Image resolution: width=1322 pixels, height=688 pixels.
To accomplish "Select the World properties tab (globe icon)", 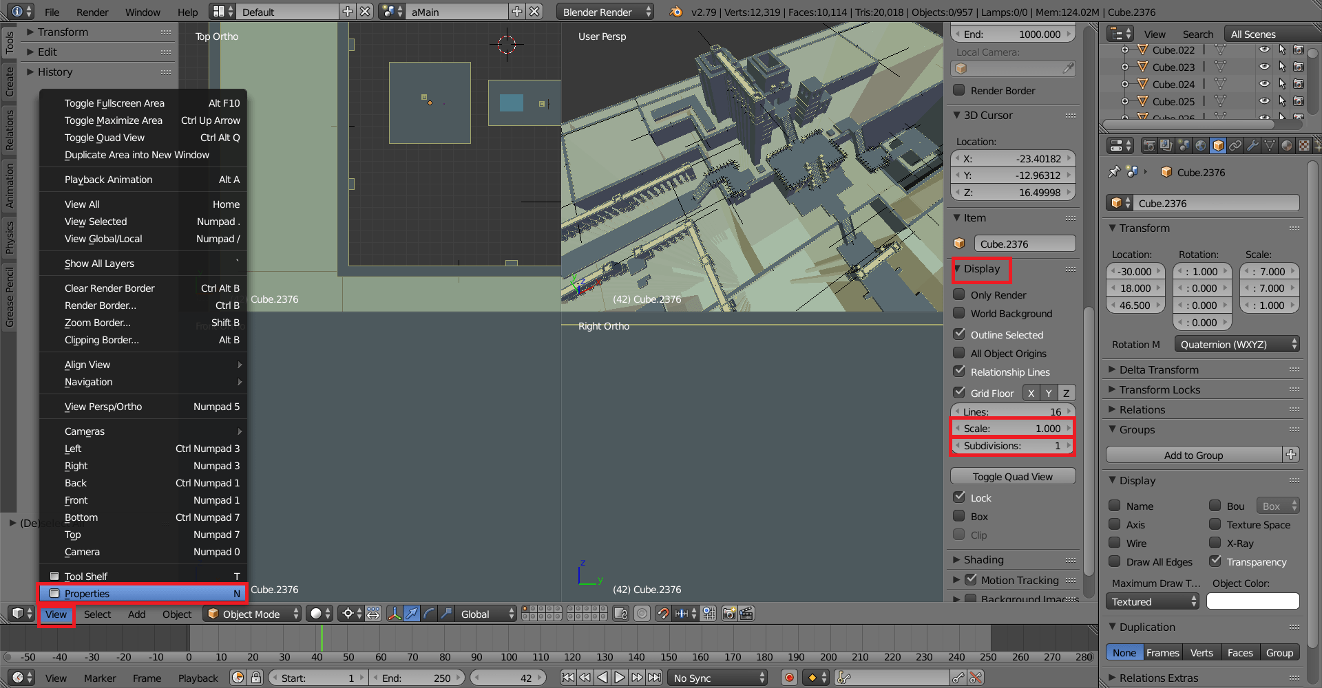I will tap(1201, 145).
